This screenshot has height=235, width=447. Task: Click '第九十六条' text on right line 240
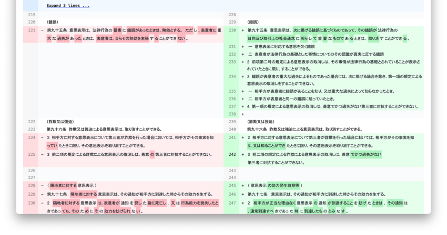click(x=257, y=130)
